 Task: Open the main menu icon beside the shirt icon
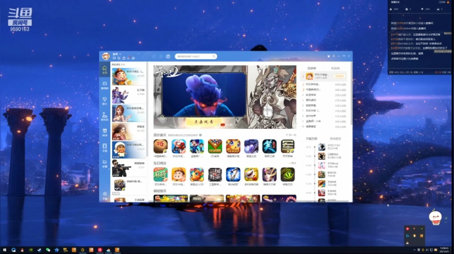click(x=334, y=56)
